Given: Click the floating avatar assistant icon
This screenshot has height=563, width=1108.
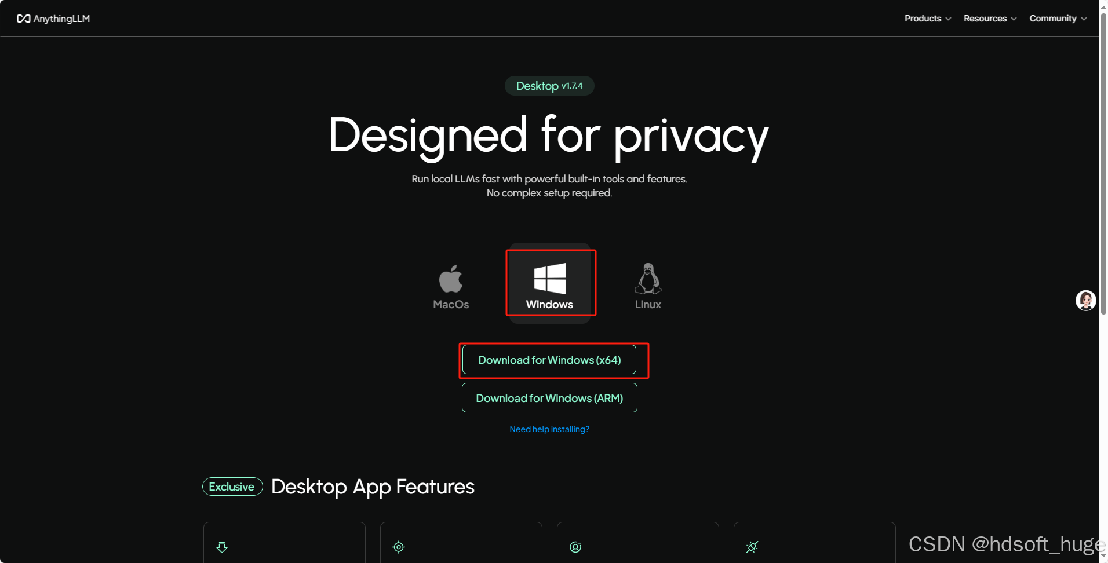Looking at the screenshot, I should pyautogui.click(x=1086, y=301).
